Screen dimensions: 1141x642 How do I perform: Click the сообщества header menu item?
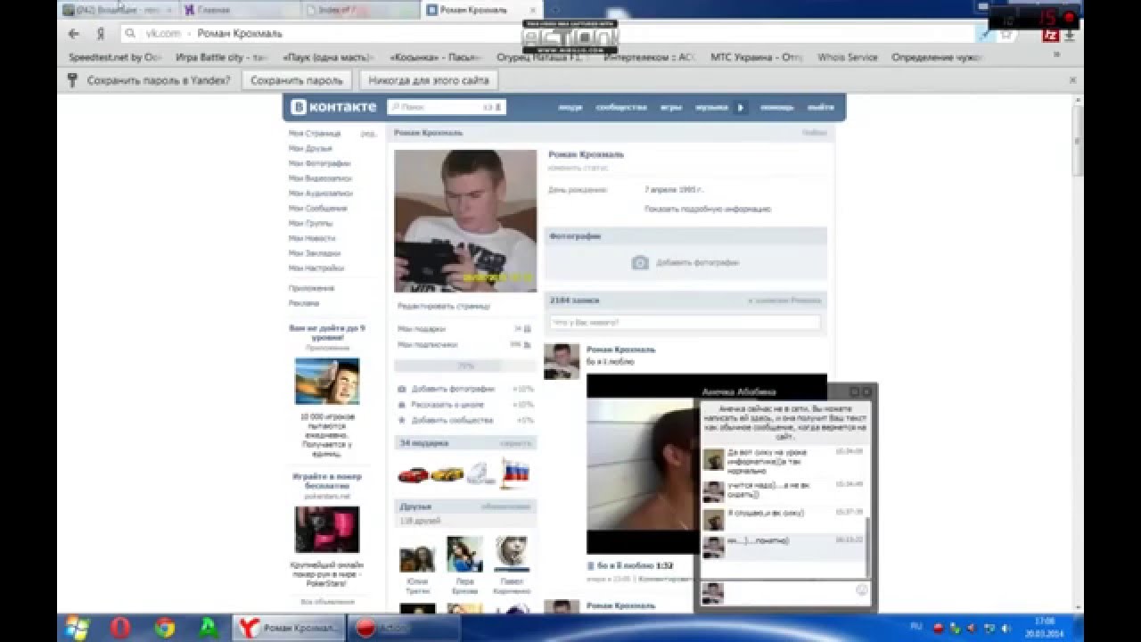point(621,107)
